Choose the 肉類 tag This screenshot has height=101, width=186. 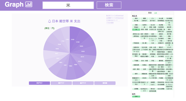pos(136,25)
